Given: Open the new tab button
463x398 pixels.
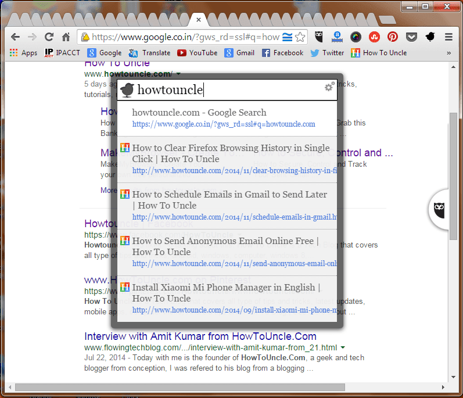Looking at the screenshot, I should pyautogui.click(x=387, y=20).
